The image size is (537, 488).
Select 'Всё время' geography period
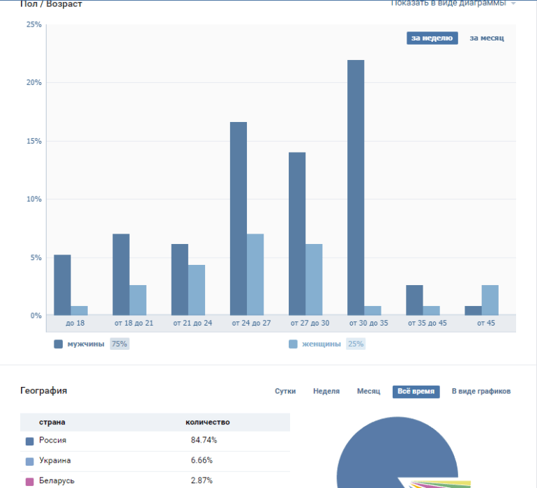coord(416,391)
